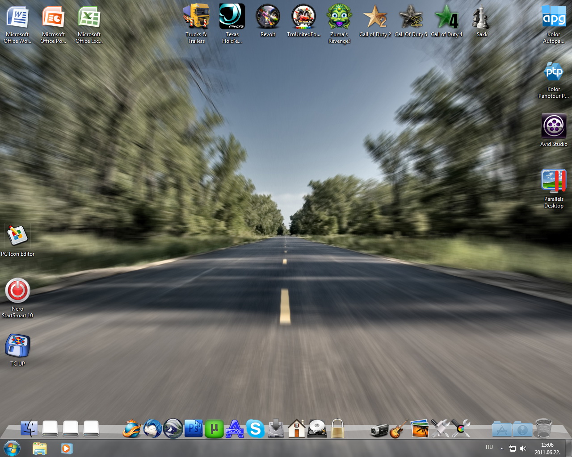Screen dimensions: 572x457
Task: Click the blue A 52% dock icon
Action: (235, 429)
